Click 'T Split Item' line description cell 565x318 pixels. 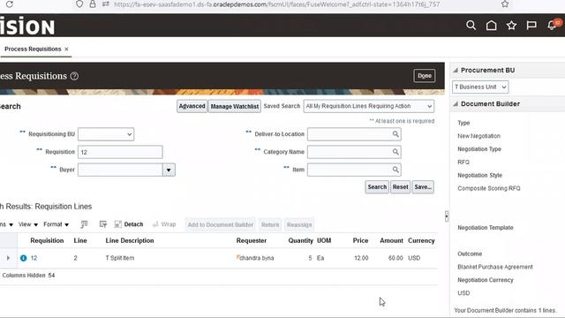(120, 258)
